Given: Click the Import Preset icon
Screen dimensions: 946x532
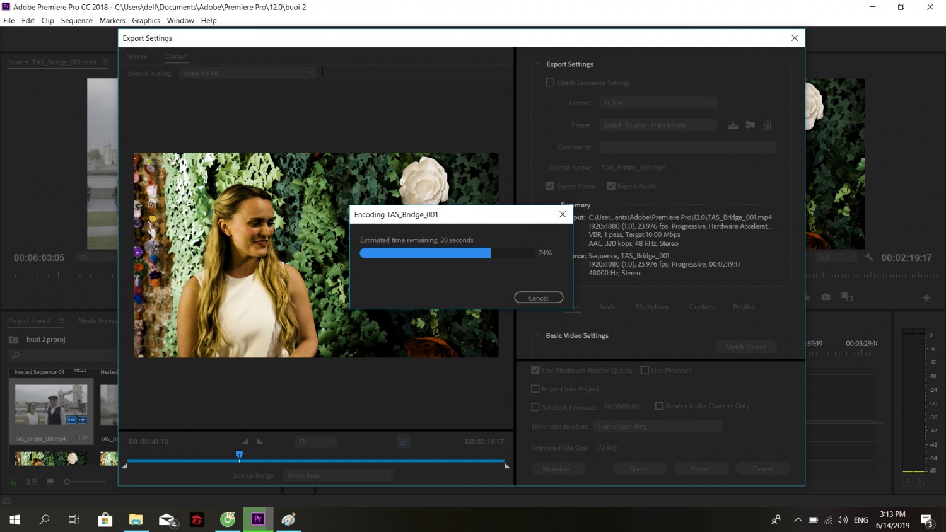Looking at the screenshot, I should tap(750, 125).
